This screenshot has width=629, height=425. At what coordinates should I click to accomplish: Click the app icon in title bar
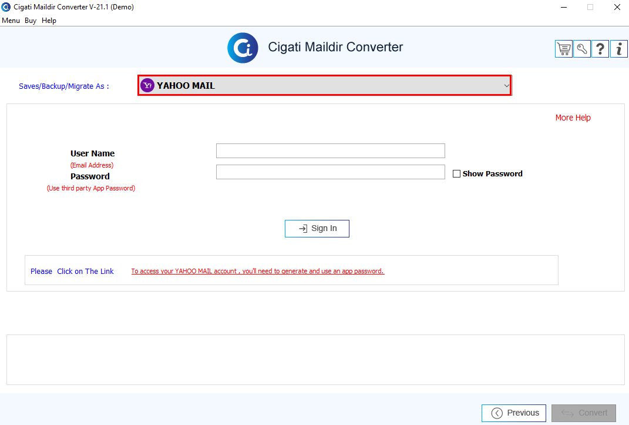coord(6,7)
